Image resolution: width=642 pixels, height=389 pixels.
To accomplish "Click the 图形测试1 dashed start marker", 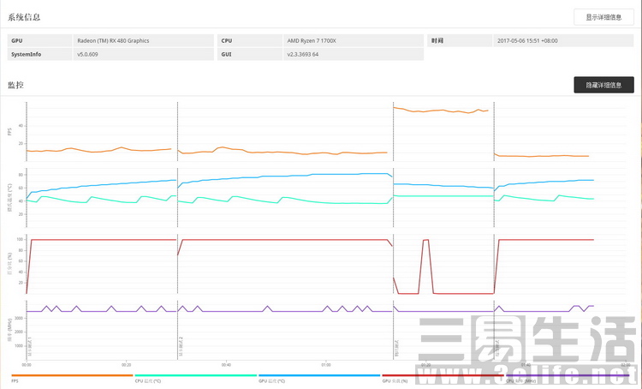I will pyautogui.click(x=27, y=230).
